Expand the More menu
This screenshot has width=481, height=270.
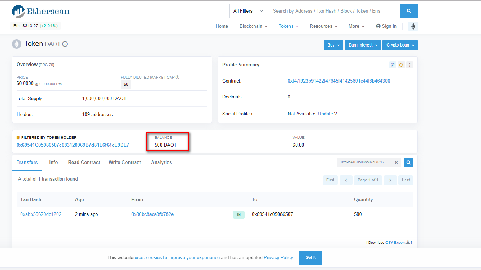pyautogui.click(x=357, y=26)
